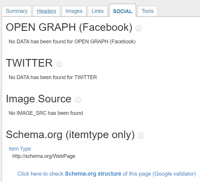The width and height of the screenshot is (200, 182).
Task: Select the Links tab
Action: (98, 11)
